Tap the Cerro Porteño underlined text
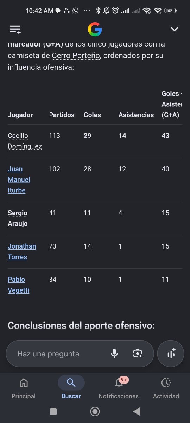Image resolution: width=190 pixels, height=423 pixels. tap(76, 56)
